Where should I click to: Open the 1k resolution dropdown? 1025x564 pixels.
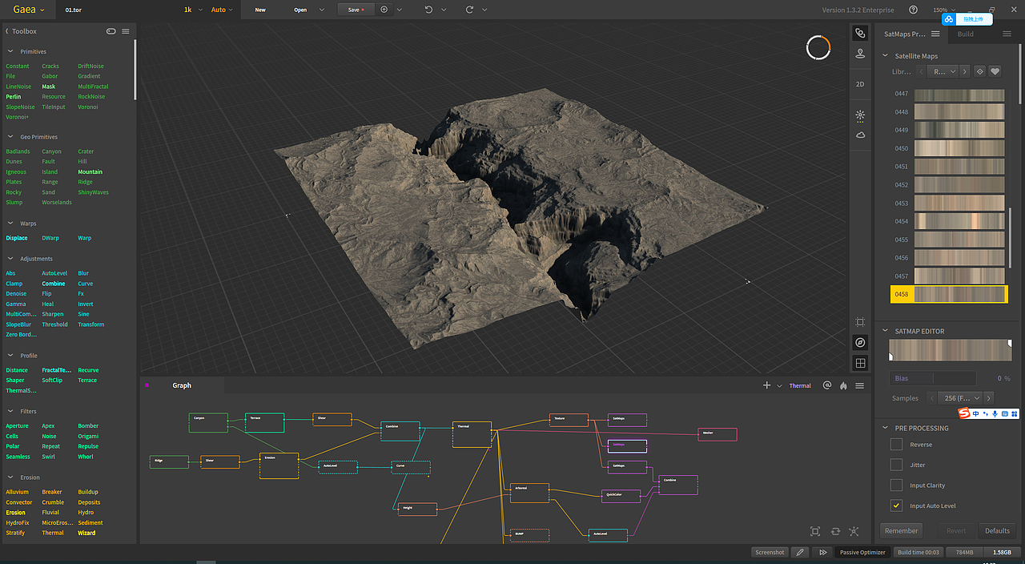[192, 10]
